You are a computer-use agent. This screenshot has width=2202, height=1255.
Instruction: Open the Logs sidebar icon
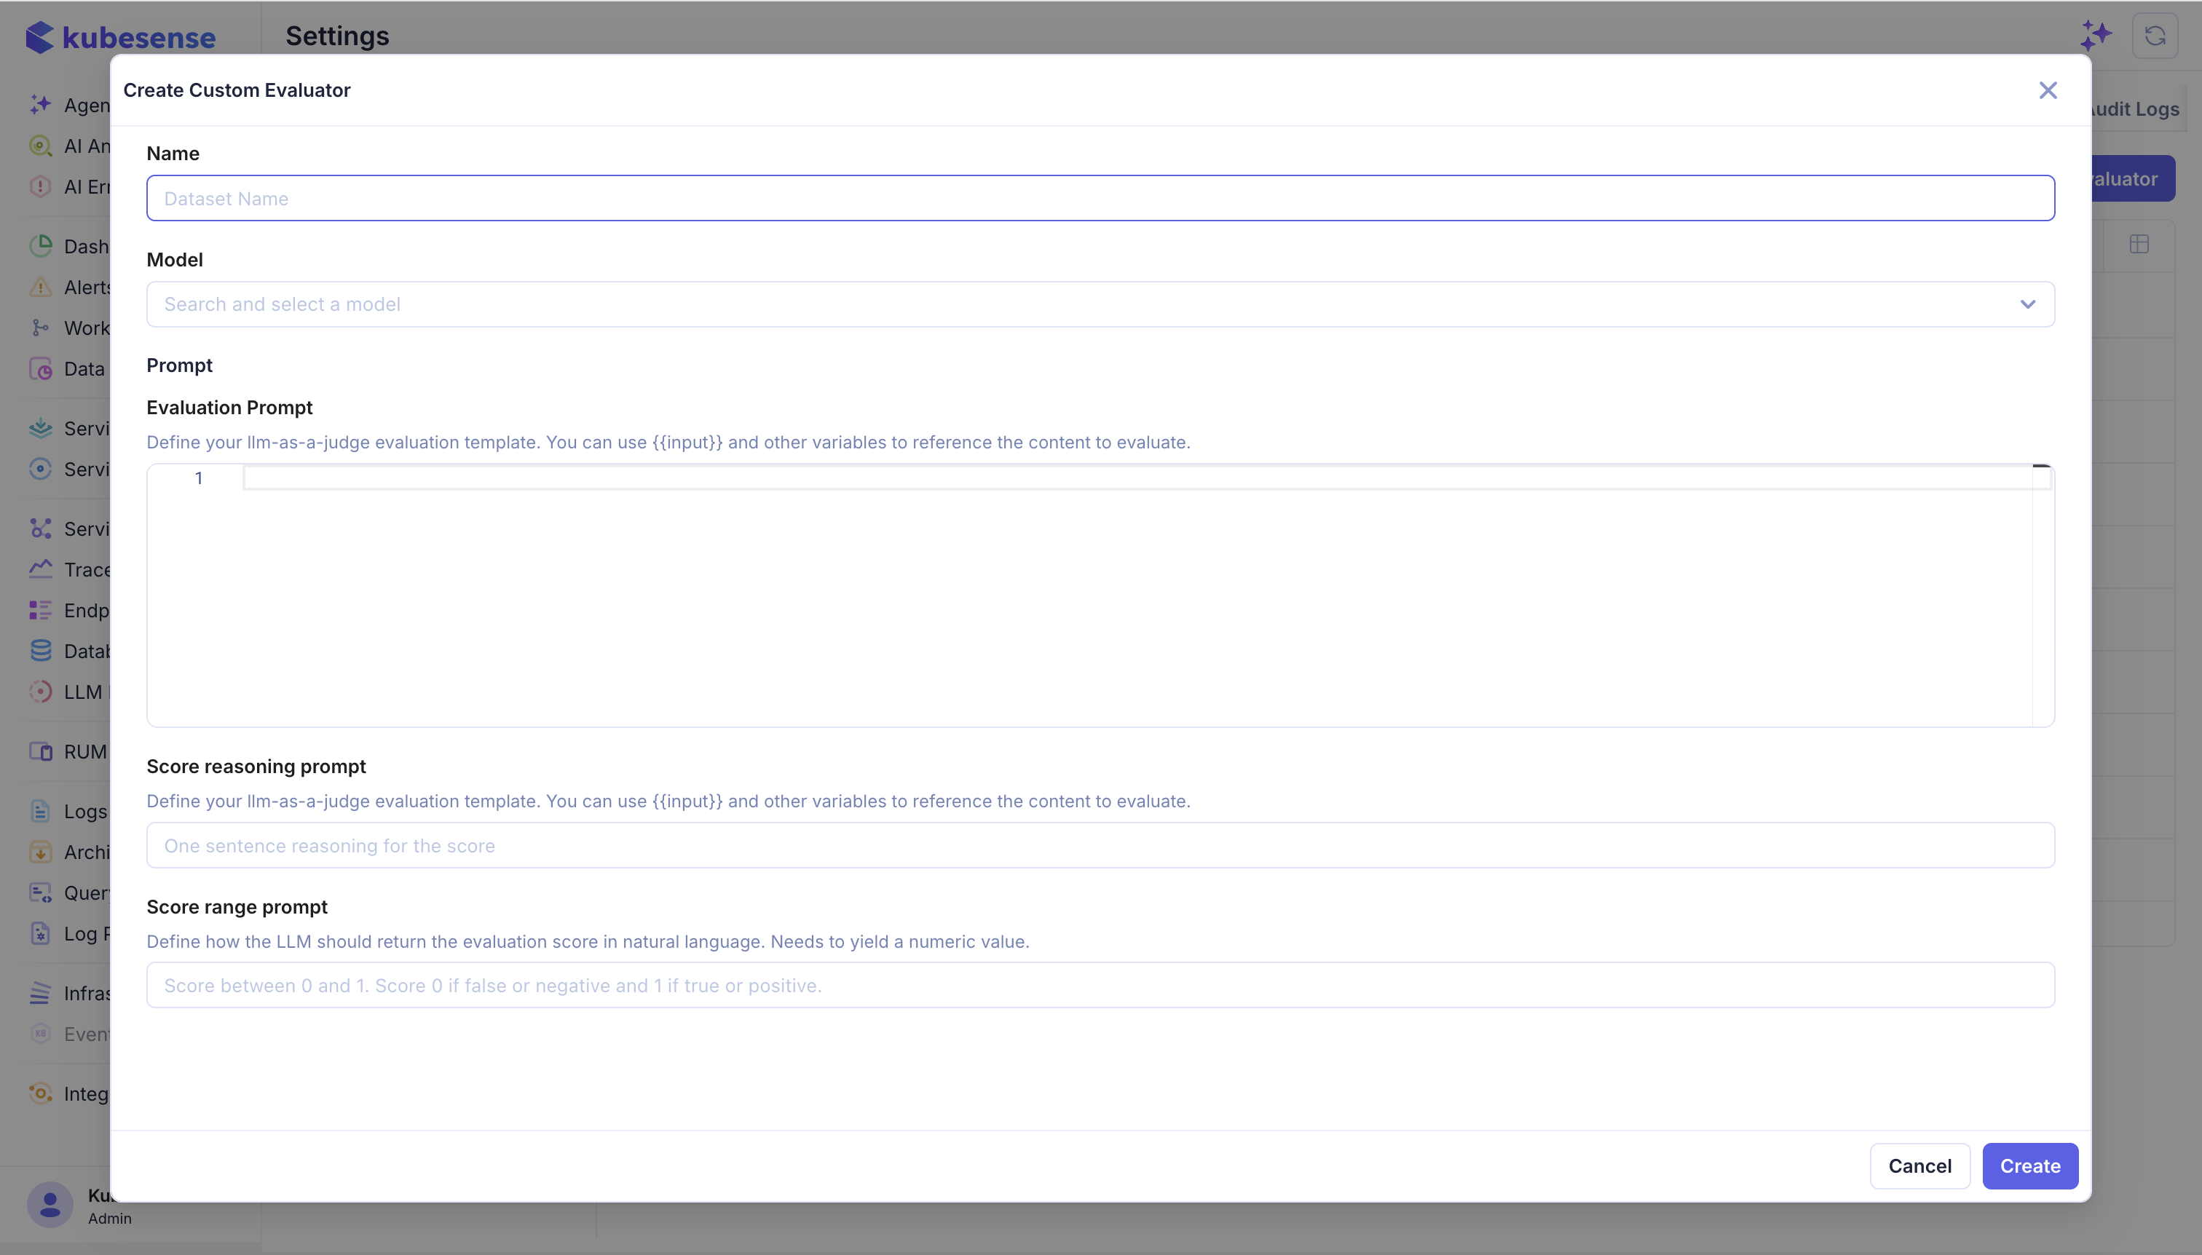point(39,811)
